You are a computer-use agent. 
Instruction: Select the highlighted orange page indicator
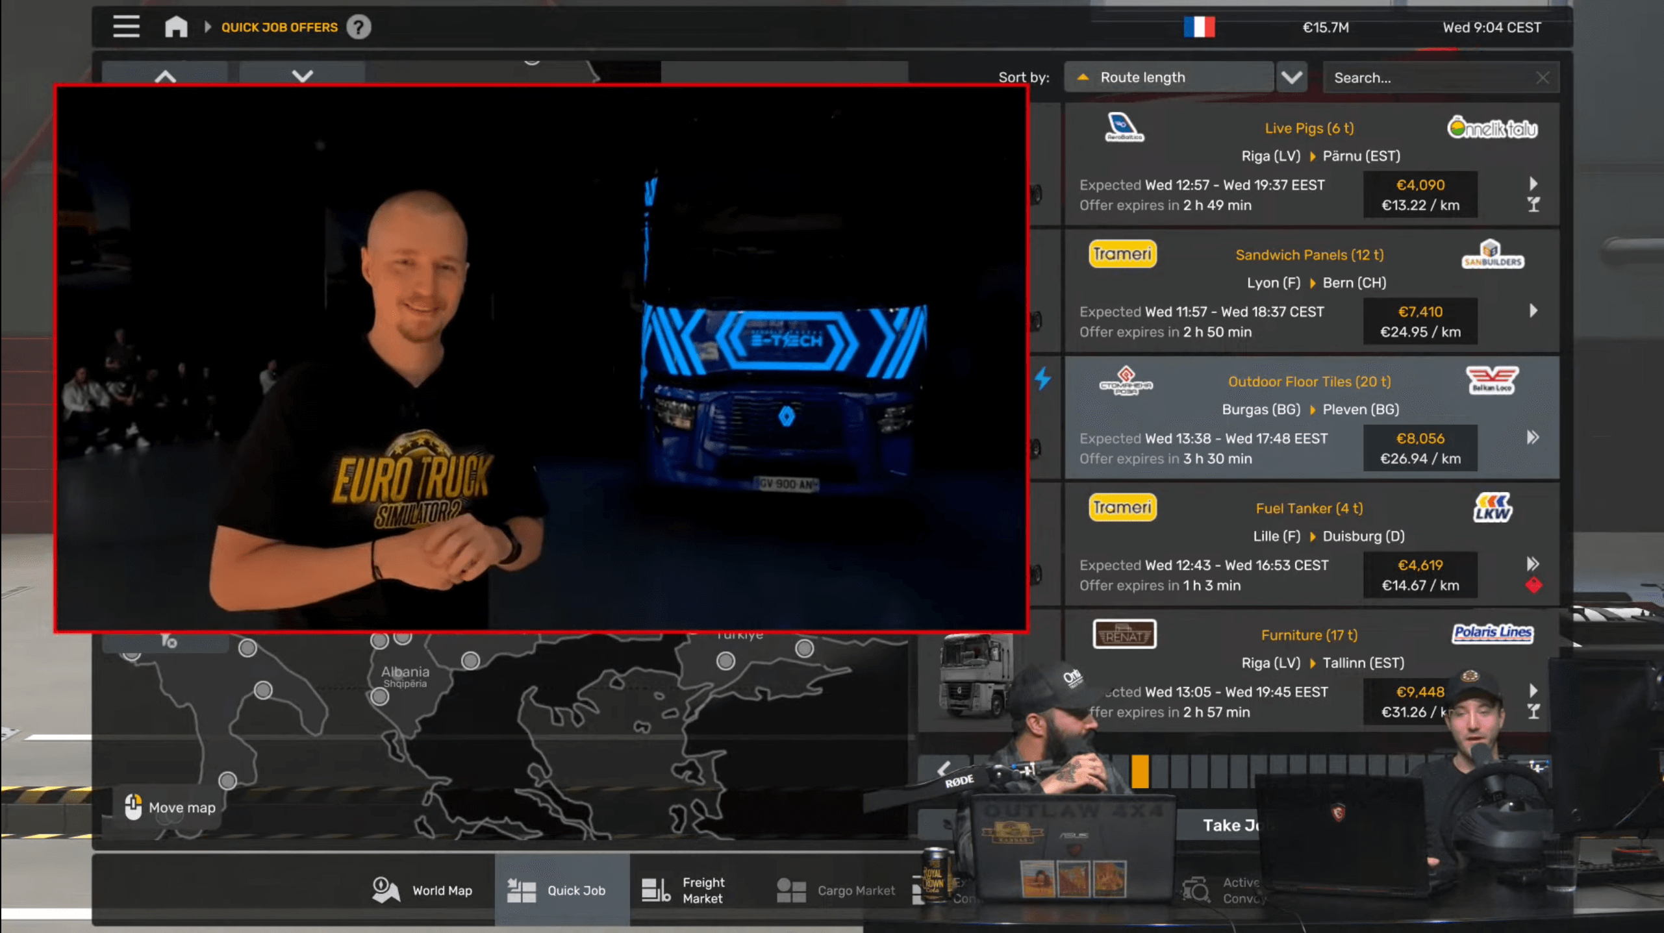(x=1140, y=771)
